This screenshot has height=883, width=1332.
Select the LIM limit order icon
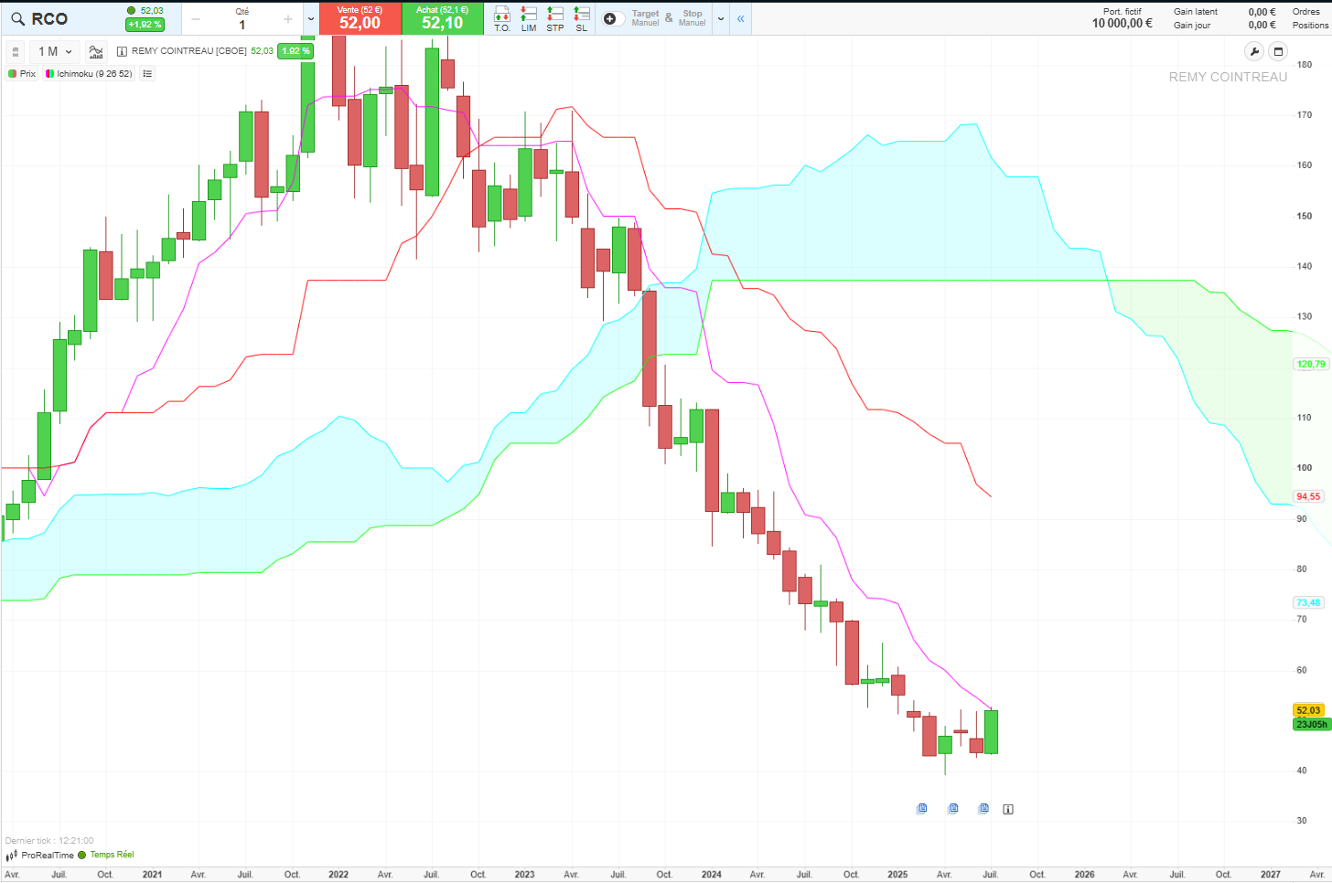coord(529,18)
